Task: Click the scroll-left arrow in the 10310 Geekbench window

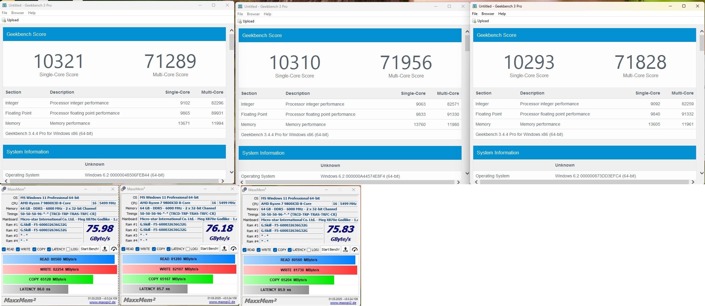Action: point(242,182)
